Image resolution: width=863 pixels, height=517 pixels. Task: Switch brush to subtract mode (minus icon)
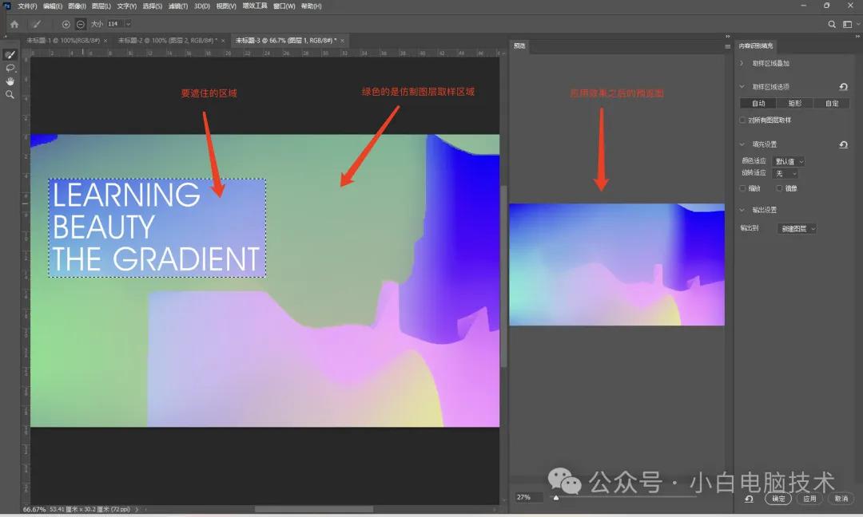81,24
